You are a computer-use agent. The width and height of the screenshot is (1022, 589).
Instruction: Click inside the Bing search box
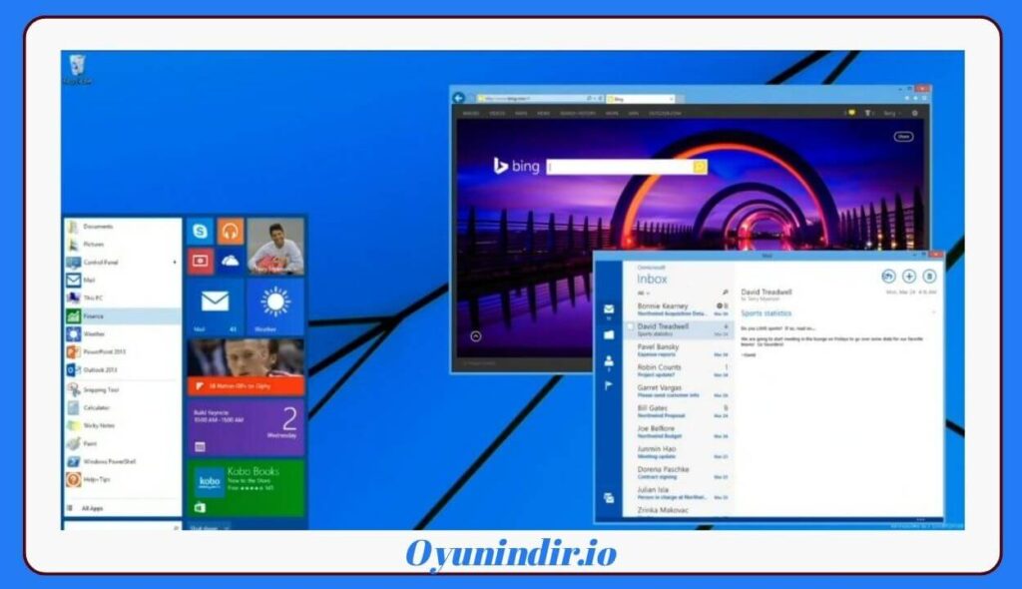tap(620, 167)
